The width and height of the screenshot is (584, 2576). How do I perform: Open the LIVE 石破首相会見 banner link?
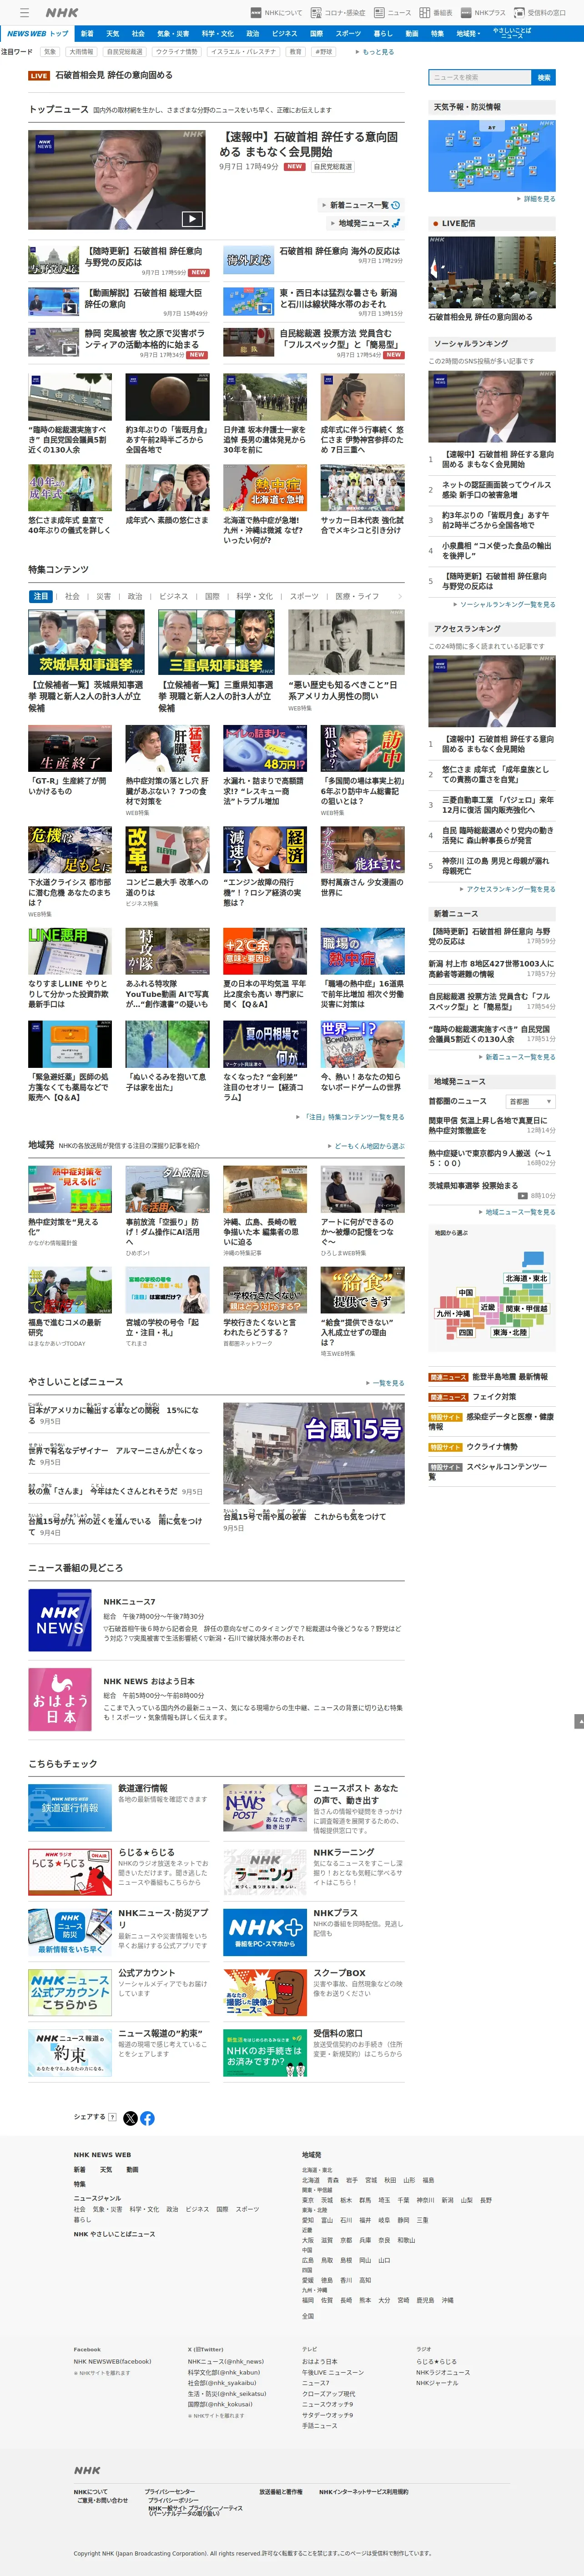tap(100, 75)
